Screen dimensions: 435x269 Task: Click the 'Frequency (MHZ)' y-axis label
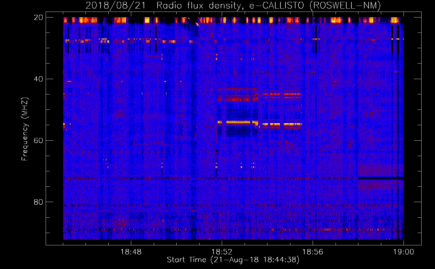25,129
